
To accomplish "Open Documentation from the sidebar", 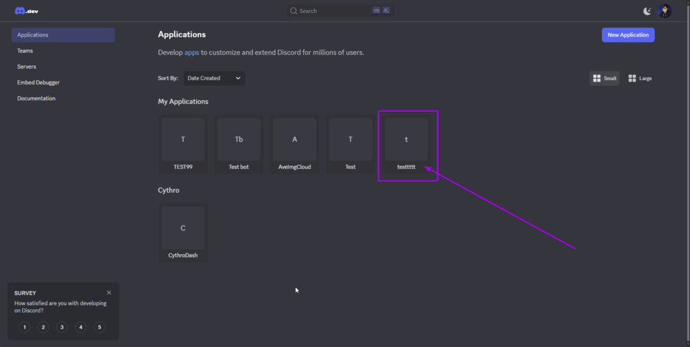I will click(x=36, y=98).
